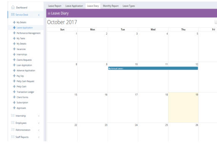Go to the Leave Types tab

click(129, 6)
